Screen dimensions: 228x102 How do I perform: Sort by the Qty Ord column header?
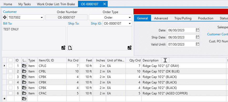(134, 60)
